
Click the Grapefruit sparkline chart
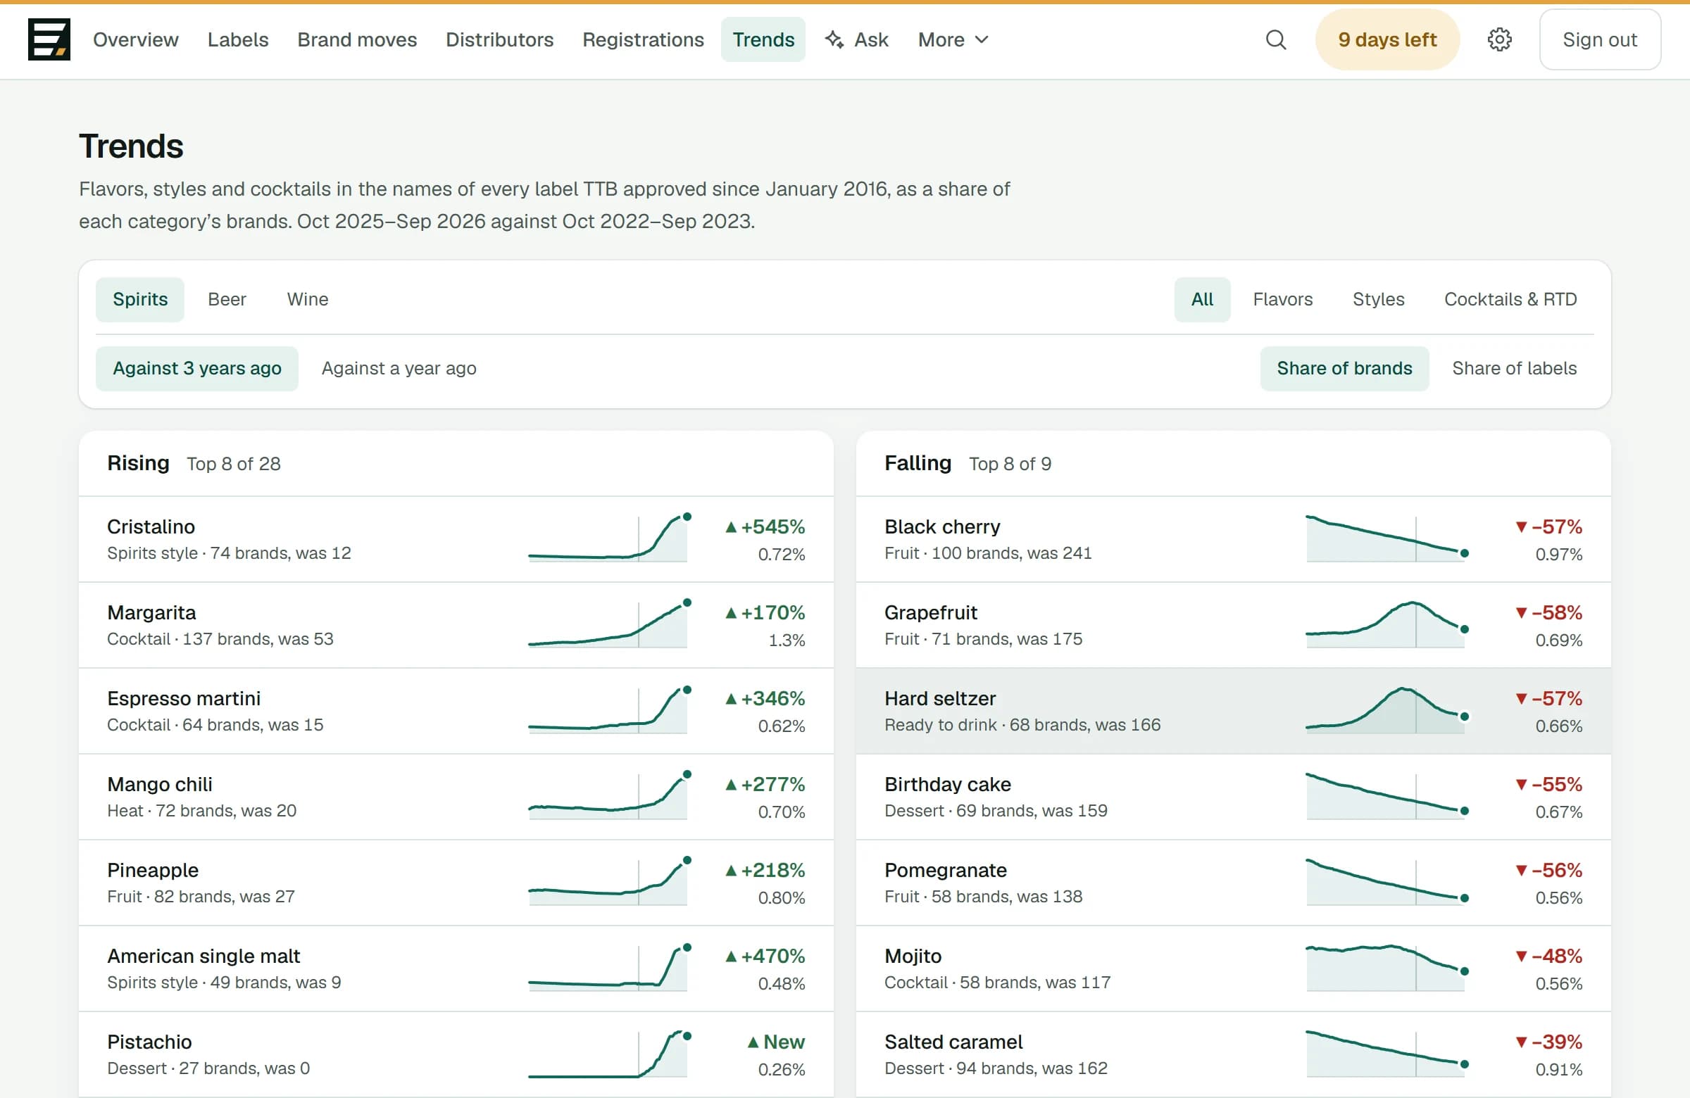coord(1387,625)
